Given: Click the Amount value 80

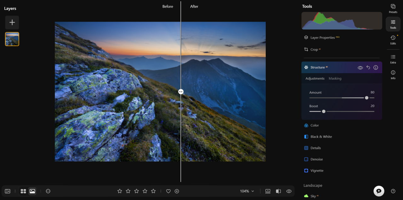Looking at the screenshot, I should (x=372, y=92).
